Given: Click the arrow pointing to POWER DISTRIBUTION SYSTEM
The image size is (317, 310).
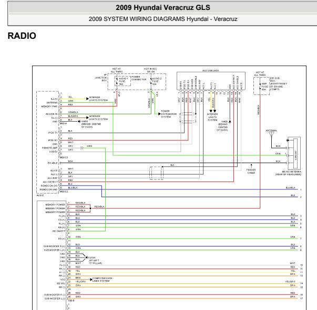Looking at the screenshot, I should 159,114.
